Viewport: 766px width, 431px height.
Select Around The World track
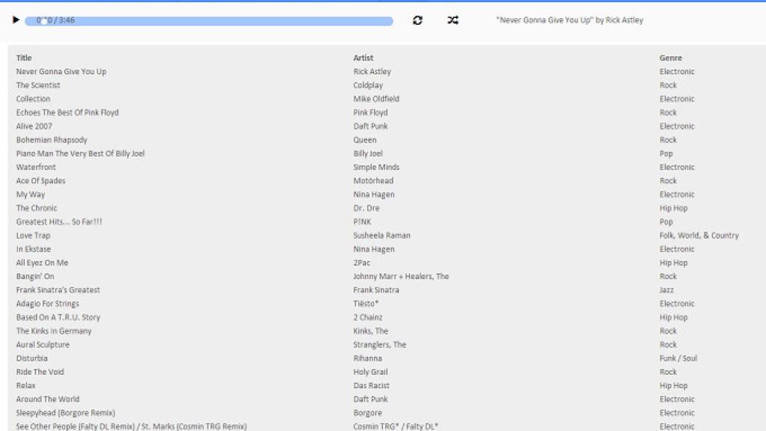tap(48, 400)
